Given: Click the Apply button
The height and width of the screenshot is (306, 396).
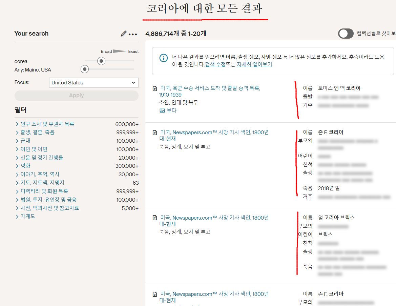Looking at the screenshot, I should [x=76, y=95].
